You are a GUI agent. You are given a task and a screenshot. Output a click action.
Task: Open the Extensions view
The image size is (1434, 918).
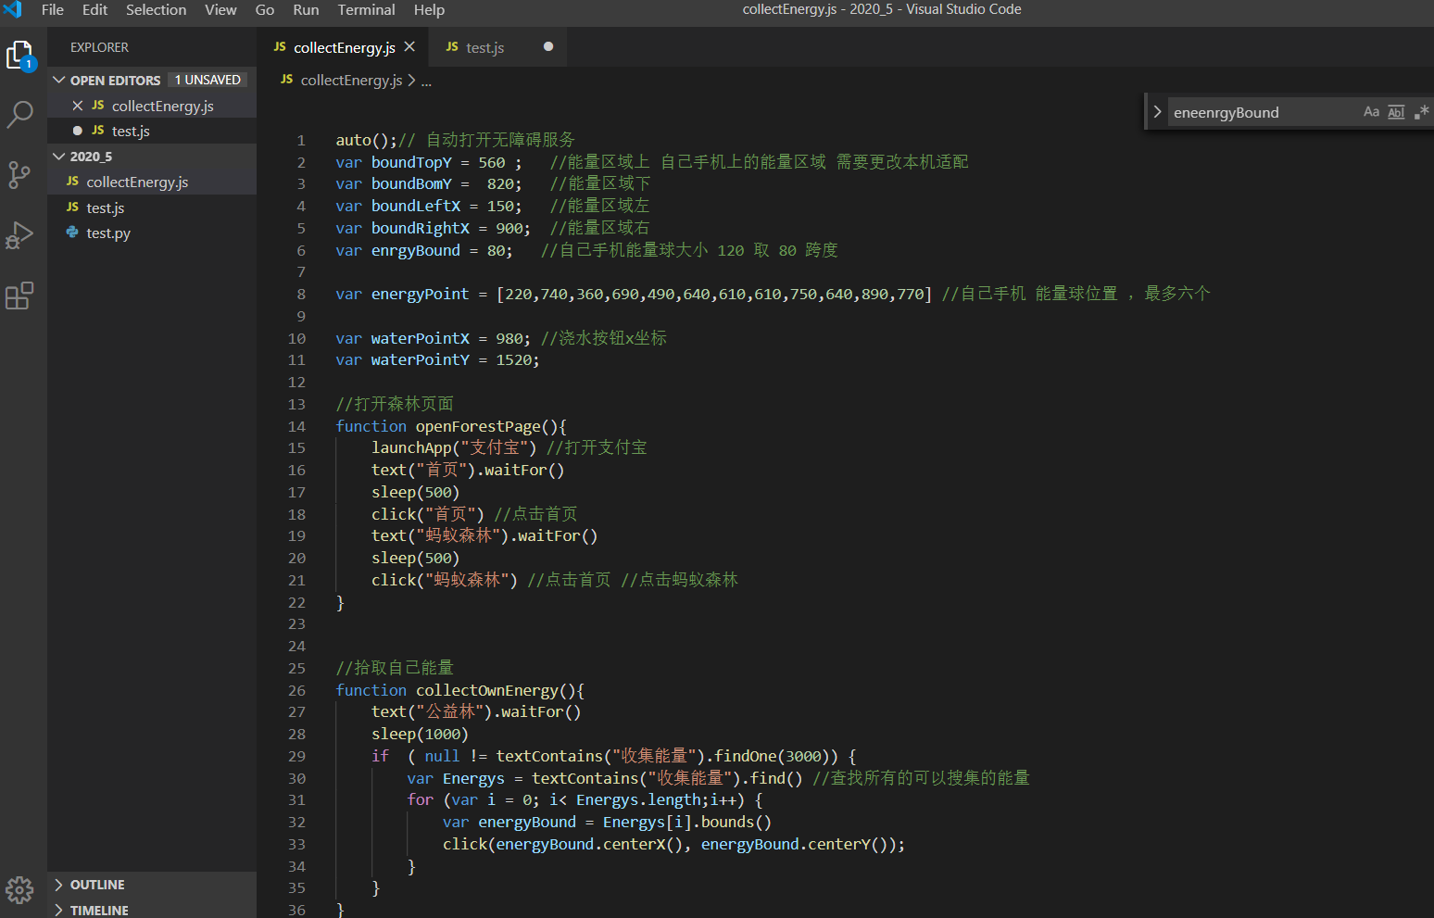coord(19,296)
